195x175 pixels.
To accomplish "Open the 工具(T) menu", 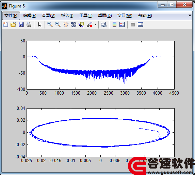I will 86,16.
